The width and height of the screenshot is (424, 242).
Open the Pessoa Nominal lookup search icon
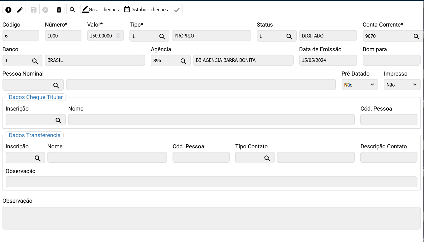56,85
